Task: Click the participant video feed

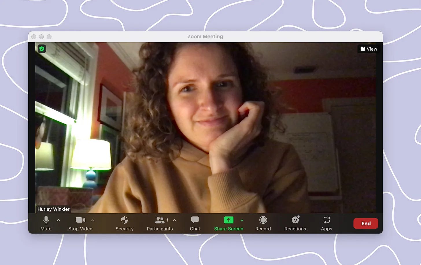Action: [206, 128]
